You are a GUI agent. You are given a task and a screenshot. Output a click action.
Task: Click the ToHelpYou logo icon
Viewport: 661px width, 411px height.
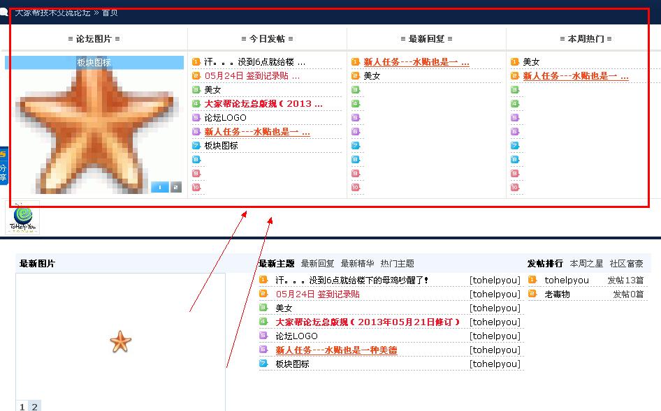pyautogui.click(x=22, y=218)
